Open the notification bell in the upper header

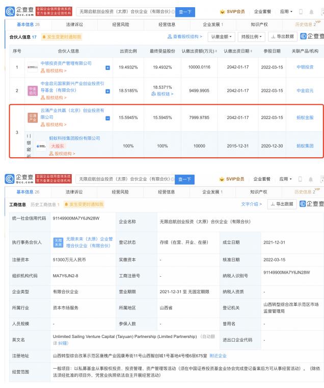(311, 12)
